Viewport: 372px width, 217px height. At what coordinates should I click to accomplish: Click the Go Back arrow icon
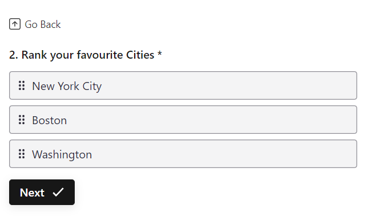coord(15,24)
